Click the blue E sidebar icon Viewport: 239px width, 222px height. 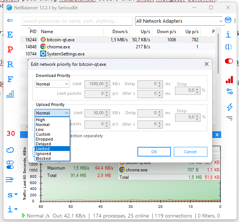tap(10, 35)
